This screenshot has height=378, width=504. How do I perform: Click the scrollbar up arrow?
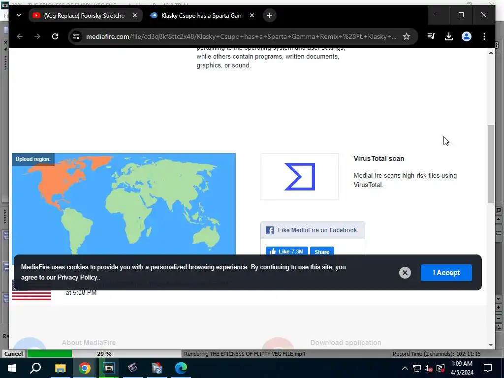[x=491, y=53]
